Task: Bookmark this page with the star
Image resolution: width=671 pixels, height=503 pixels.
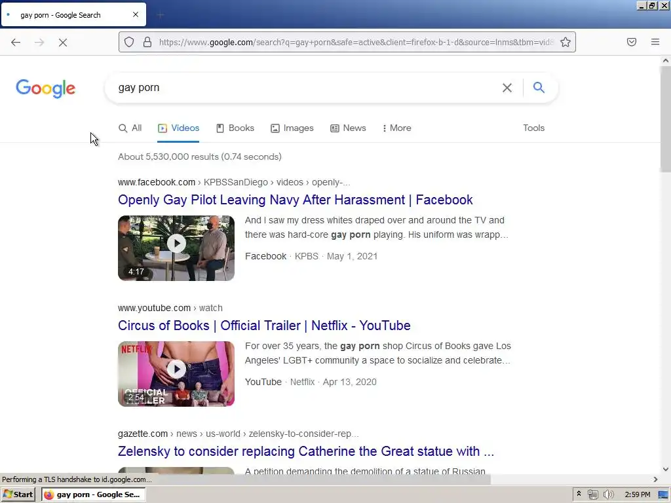Action: [x=566, y=42]
